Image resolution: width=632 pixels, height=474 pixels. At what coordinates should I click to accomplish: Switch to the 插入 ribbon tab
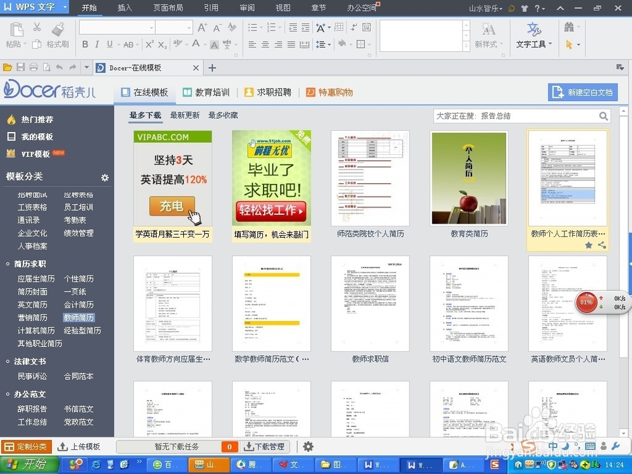[125, 8]
